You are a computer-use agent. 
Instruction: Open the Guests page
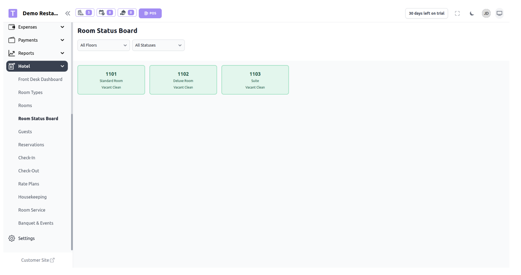(25, 132)
